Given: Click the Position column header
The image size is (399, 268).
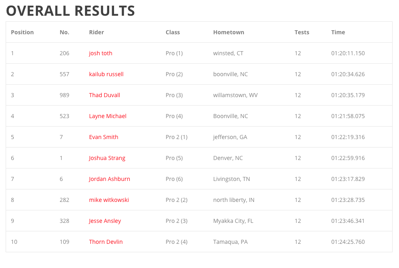Looking at the screenshot, I should click(23, 32).
